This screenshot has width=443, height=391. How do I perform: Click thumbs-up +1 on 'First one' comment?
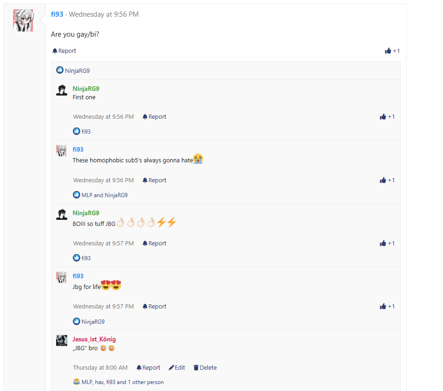point(387,117)
